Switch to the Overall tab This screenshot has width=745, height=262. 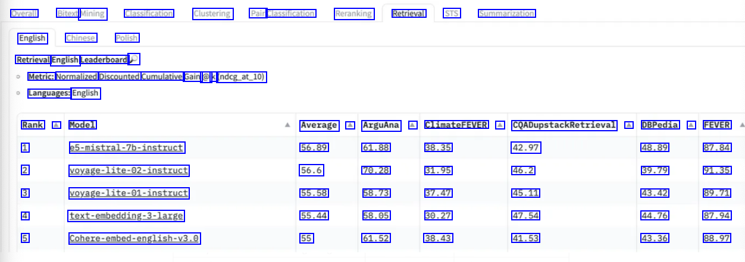point(24,13)
